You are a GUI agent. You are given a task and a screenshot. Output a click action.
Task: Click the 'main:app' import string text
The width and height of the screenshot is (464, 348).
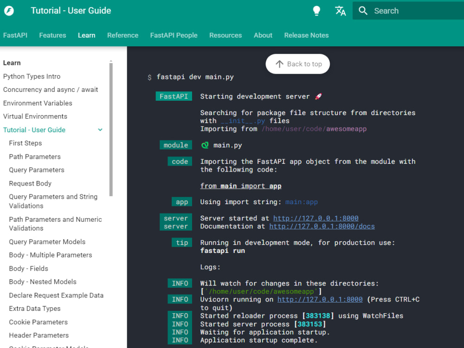302,202
